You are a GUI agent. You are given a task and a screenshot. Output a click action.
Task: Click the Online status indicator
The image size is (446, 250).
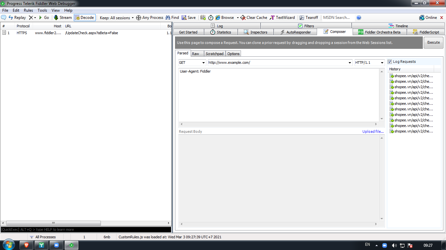(x=428, y=18)
